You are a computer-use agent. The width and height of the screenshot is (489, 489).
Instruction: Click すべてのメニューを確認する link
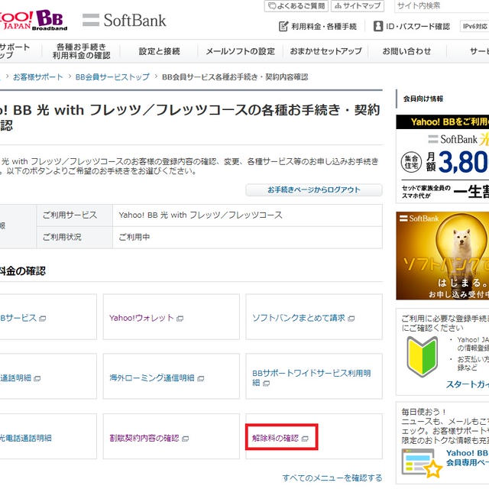click(x=332, y=478)
